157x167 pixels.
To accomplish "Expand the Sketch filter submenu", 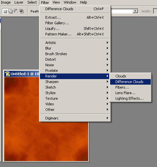I will point(75,87).
